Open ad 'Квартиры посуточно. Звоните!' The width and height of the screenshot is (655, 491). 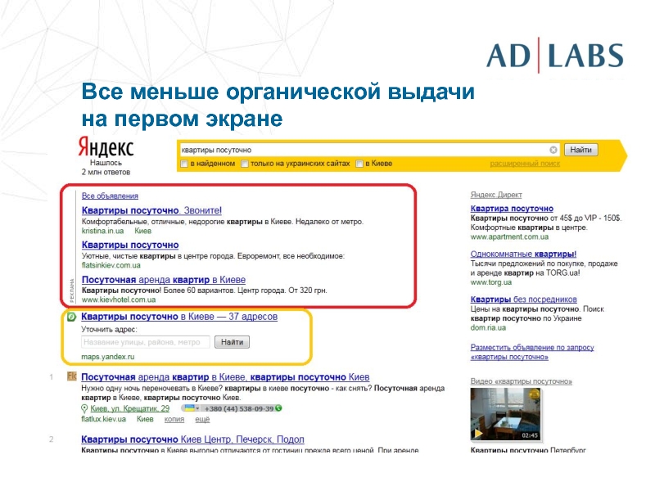[151, 210]
